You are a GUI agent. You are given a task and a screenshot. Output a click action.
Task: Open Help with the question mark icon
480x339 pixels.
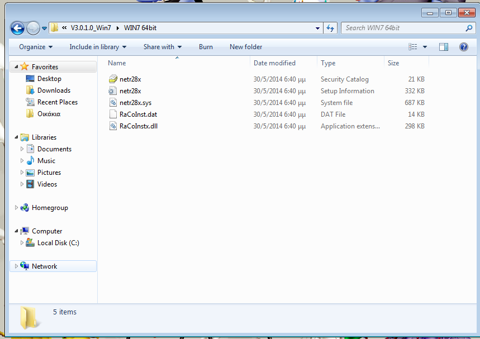[463, 47]
